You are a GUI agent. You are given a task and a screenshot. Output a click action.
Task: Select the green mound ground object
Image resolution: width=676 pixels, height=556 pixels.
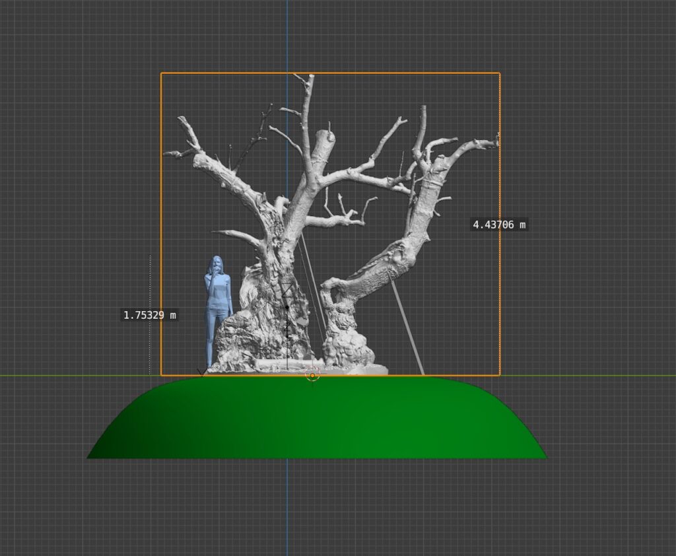tap(317, 417)
